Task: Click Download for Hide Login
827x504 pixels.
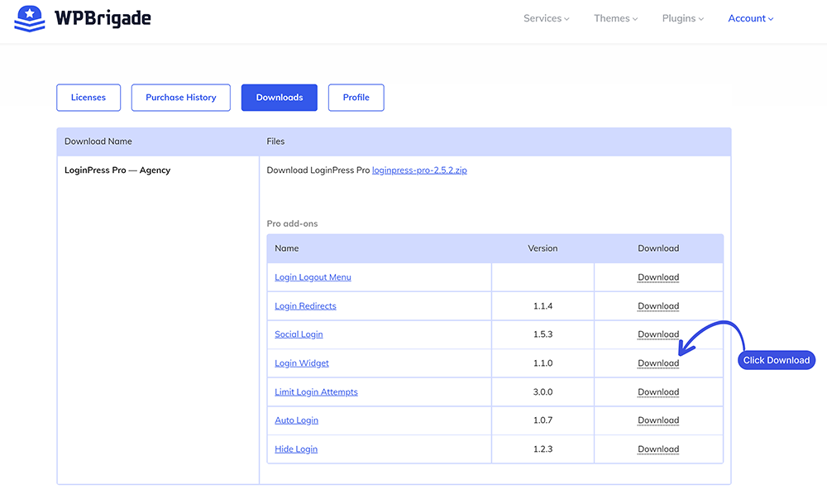Action: [x=658, y=449]
